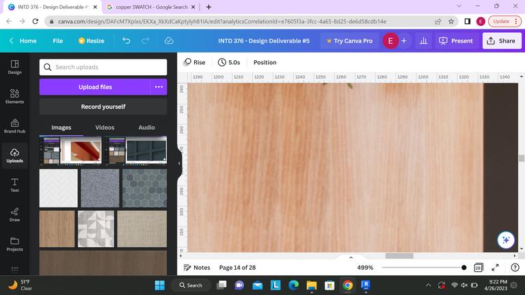Image resolution: width=525 pixels, height=295 pixels.
Task: Open the Chrome side panel icon
Action: click(468, 21)
